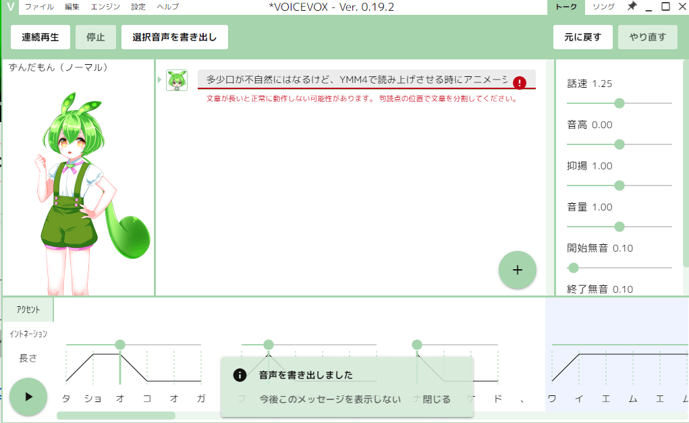Adjust the 音高 slider handle
Screen dimensions: 689x423
tap(619, 144)
